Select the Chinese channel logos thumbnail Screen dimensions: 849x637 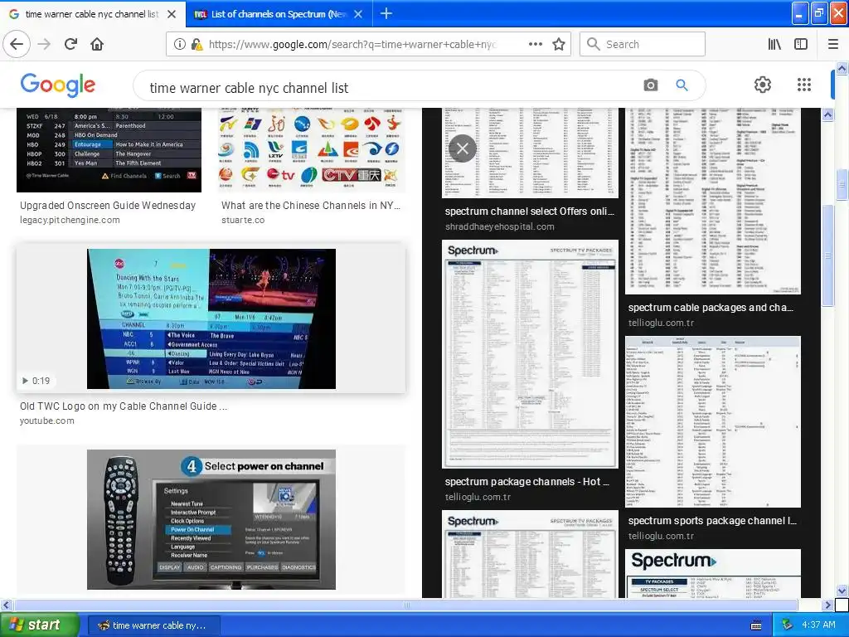(312, 150)
